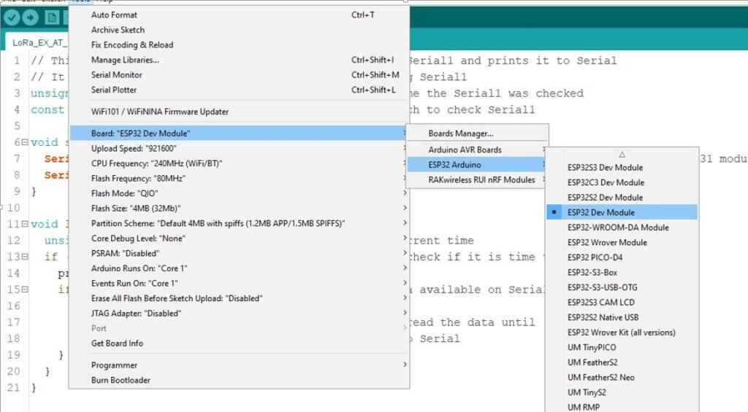Click Burn Bootloader menu entry
This screenshot has height=412, width=748.
(121, 380)
